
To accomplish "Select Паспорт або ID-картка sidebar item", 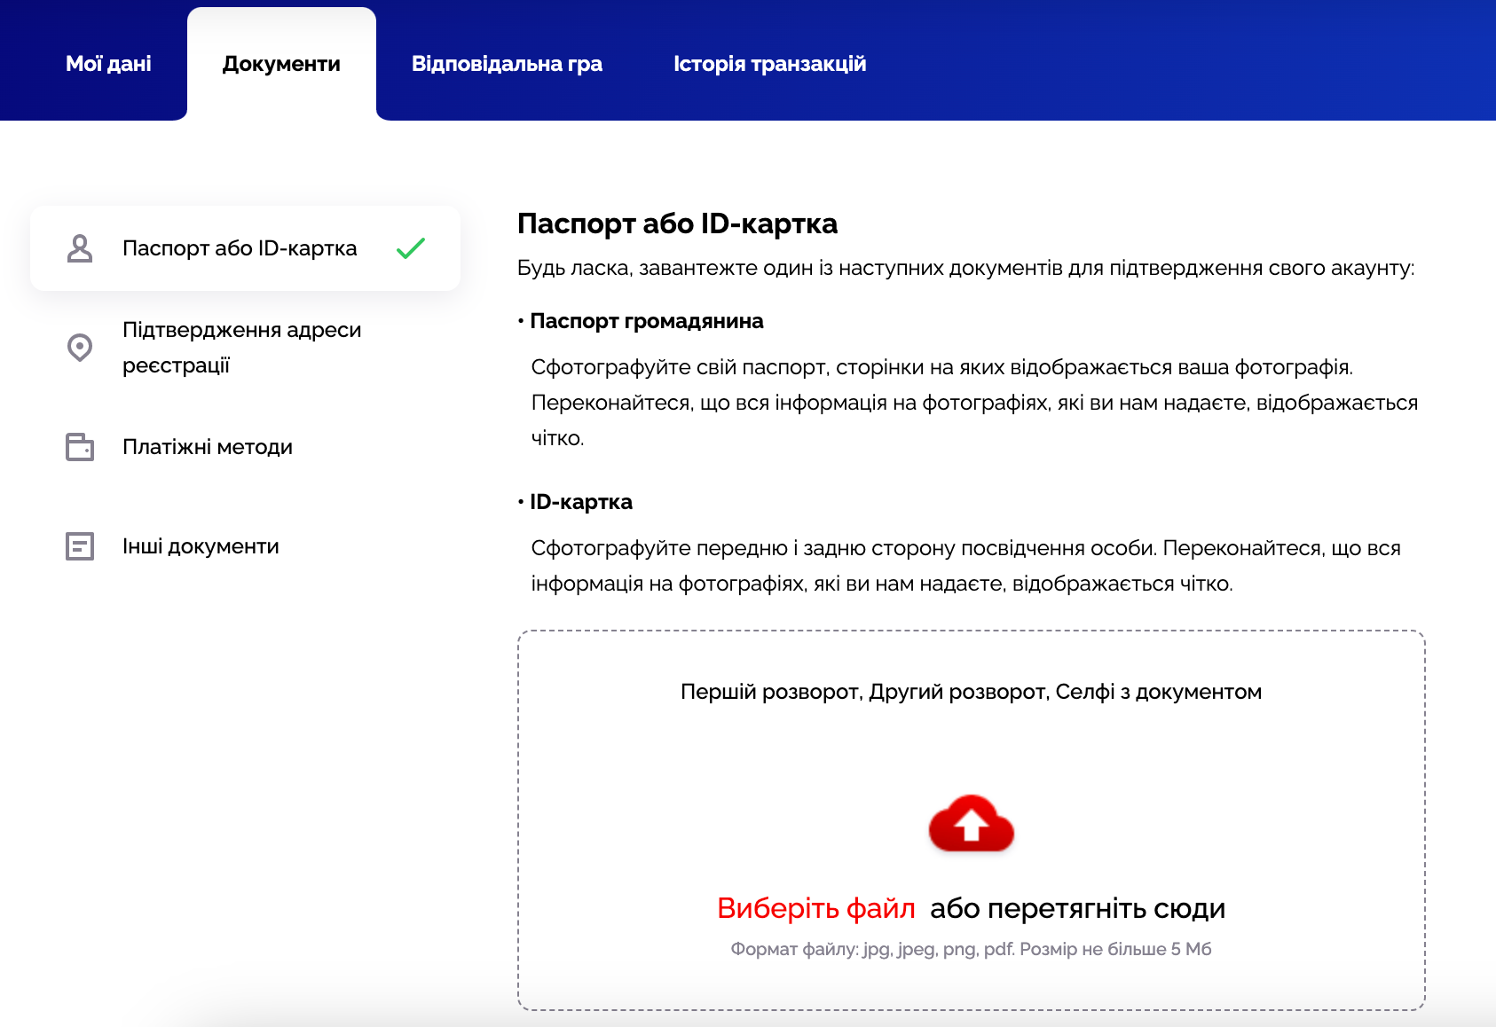I will click(x=245, y=248).
